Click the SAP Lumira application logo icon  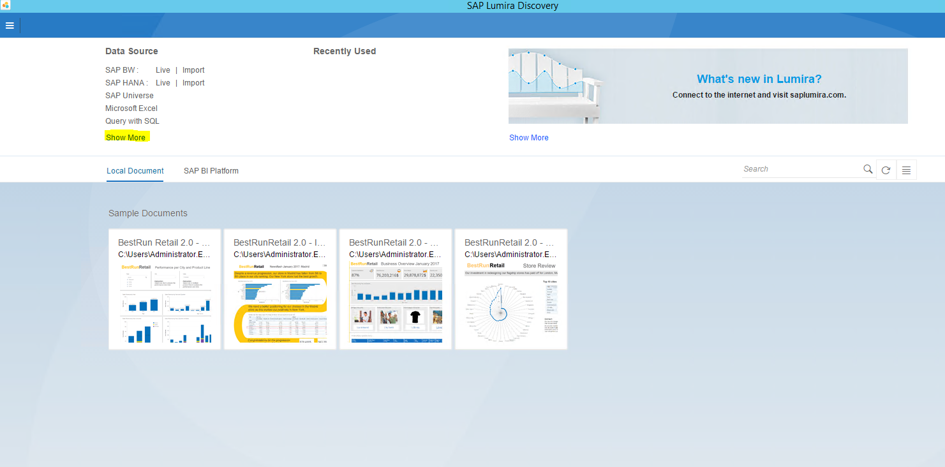6,6
